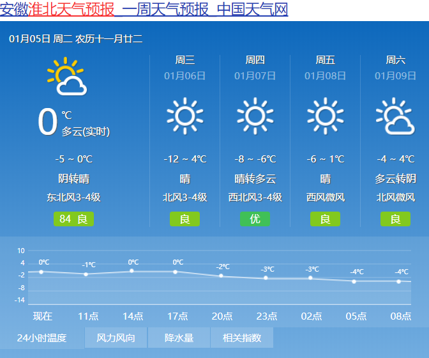The height and width of the screenshot is (358, 429).
Task: Click Thursday's sunny weather icon
Action: (255, 116)
